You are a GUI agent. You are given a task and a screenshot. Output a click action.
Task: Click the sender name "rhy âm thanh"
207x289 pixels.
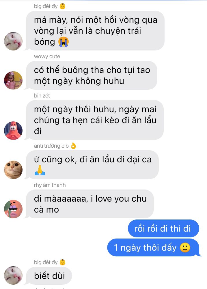pos(50,185)
